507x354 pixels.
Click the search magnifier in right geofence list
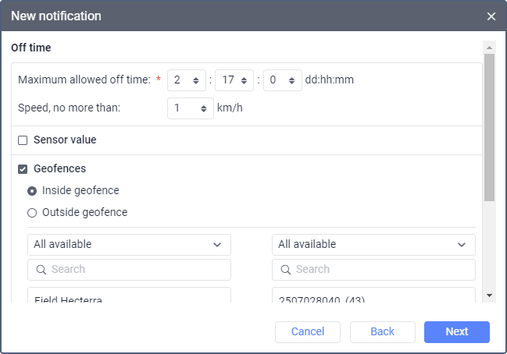click(x=284, y=270)
